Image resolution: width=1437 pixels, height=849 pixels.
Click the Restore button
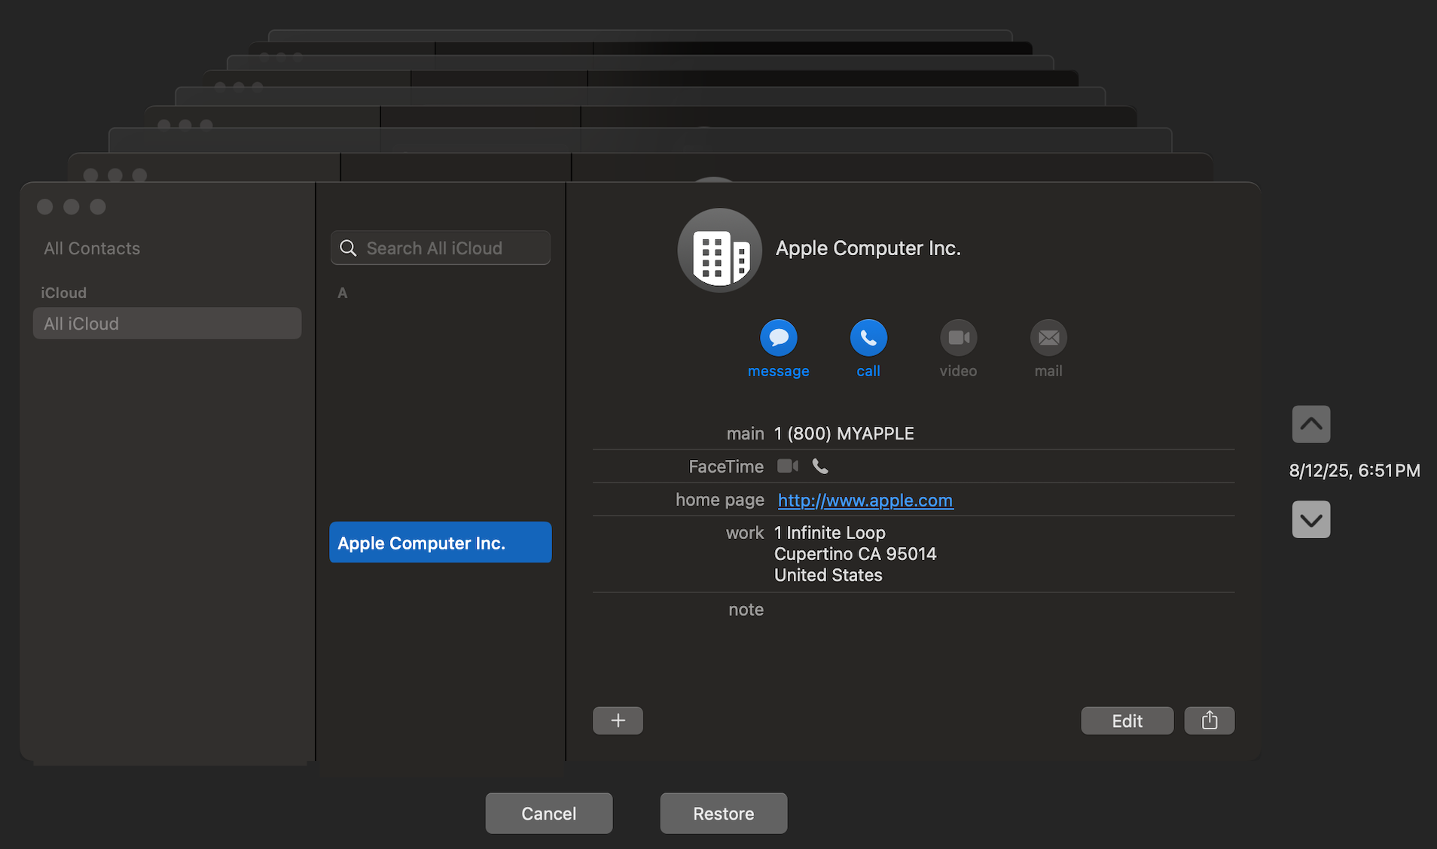click(724, 813)
